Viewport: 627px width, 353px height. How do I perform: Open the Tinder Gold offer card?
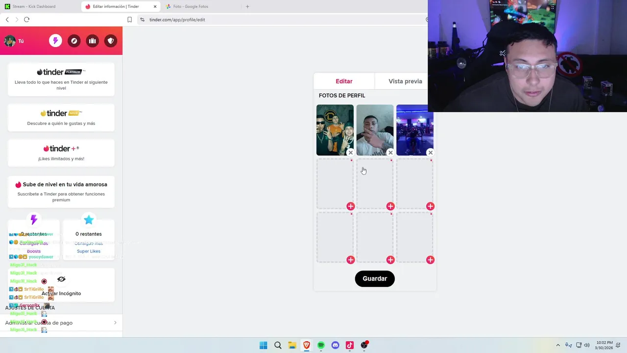(x=61, y=118)
